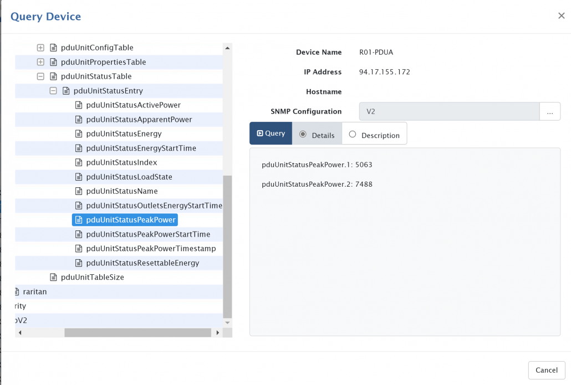The width and height of the screenshot is (571, 385).
Task: Click document icon next to pduUnitStatusEnergy
Action: 79,134
